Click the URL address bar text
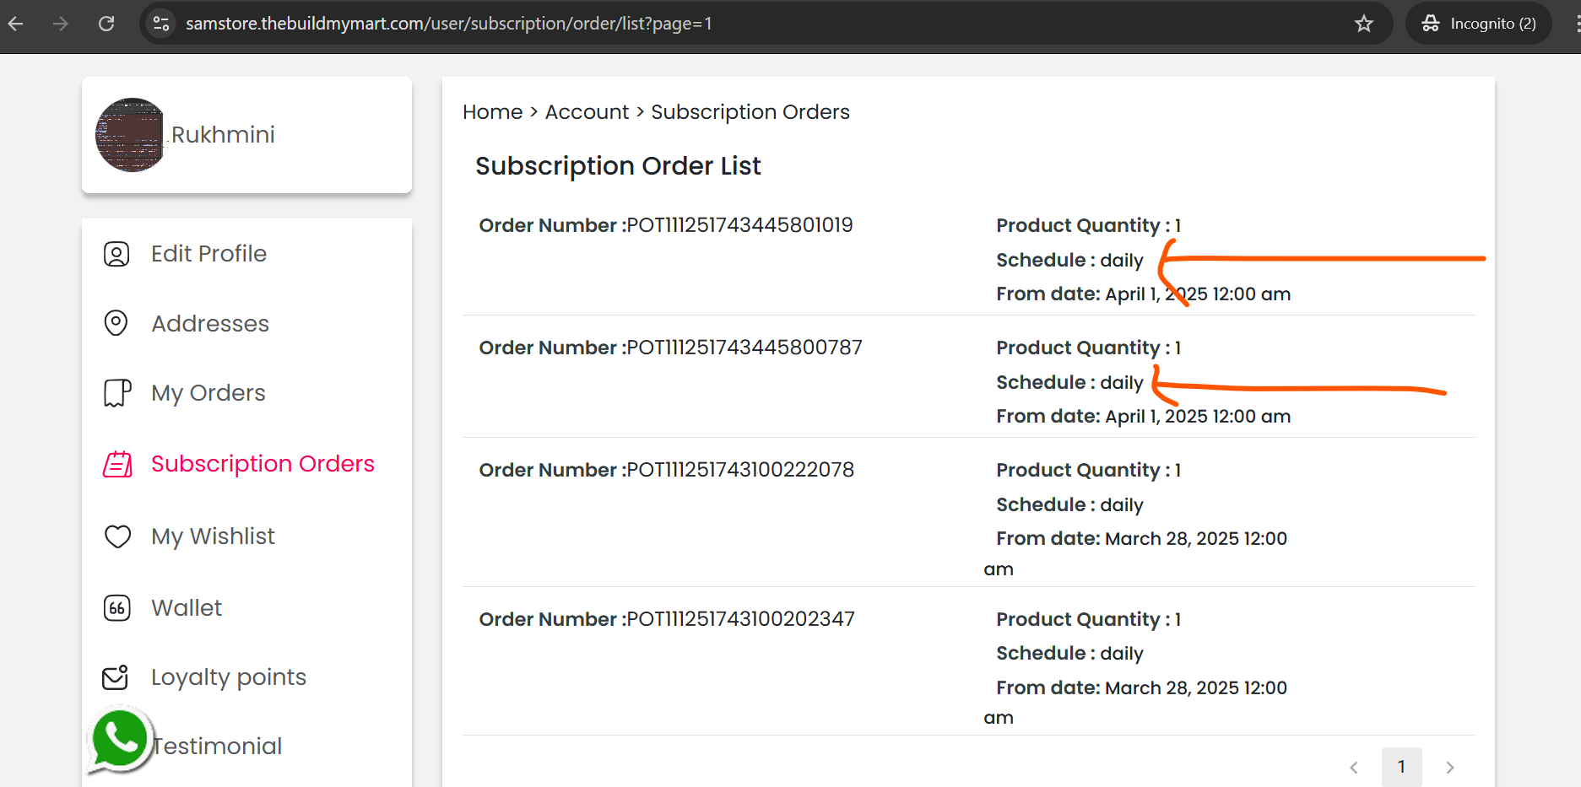The width and height of the screenshot is (1581, 787). pyautogui.click(x=448, y=24)
